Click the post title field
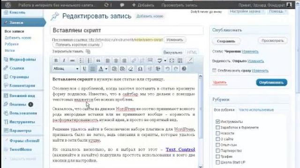Viewport: 300px width, 168px height. click(127, 30)
